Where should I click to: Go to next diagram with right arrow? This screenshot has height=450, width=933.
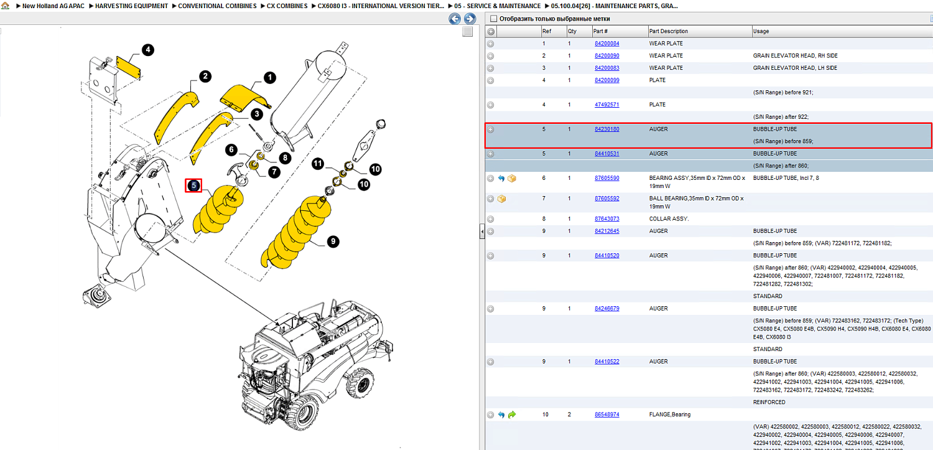470,19
